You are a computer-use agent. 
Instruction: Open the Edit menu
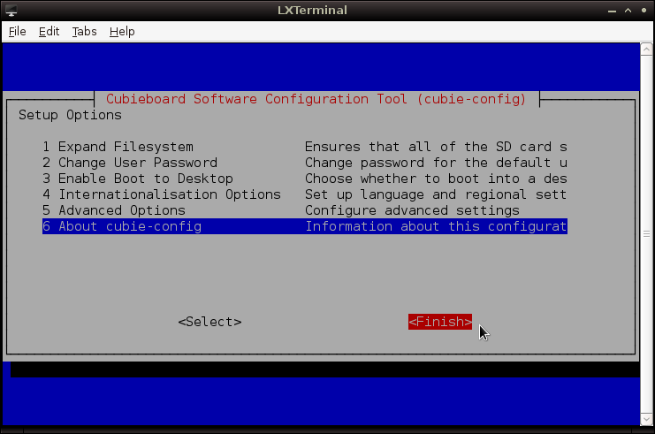click(x=49, y=31)
